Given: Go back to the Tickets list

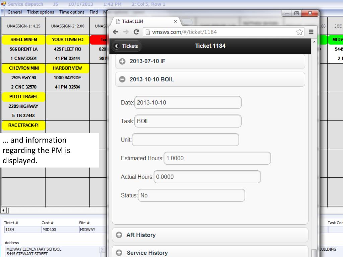Looking at the screenshot, I should 127,46.
